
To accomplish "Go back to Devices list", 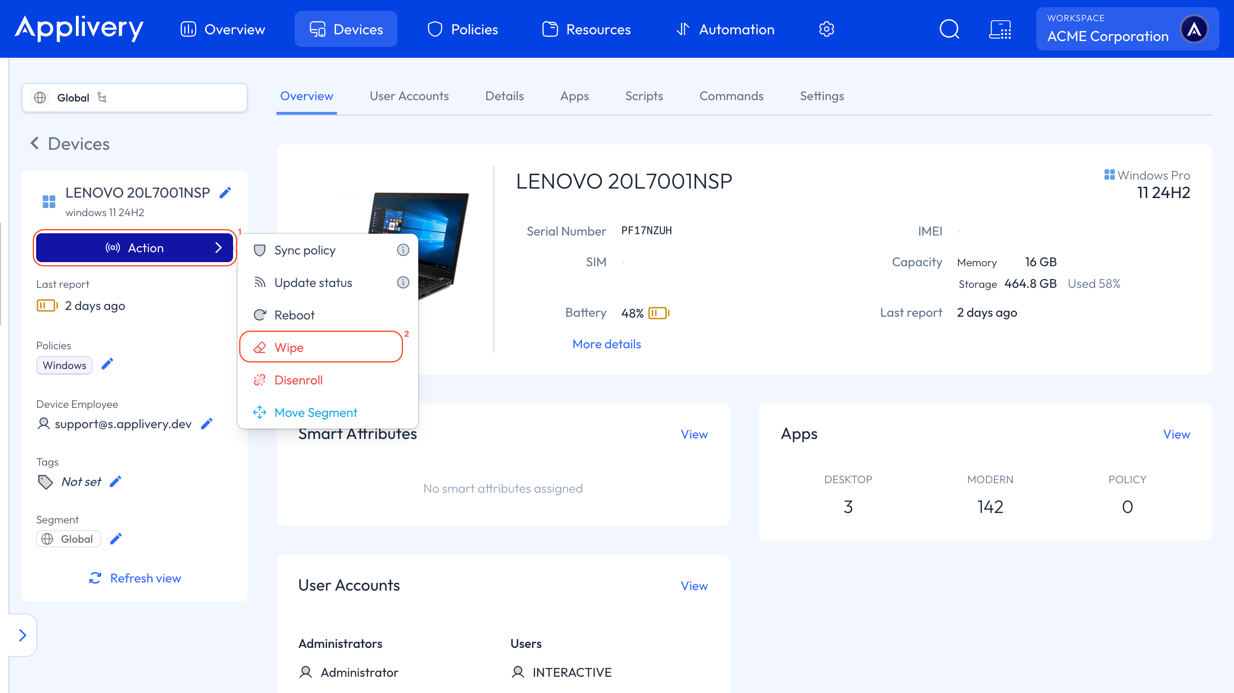I will click(70, 143).
